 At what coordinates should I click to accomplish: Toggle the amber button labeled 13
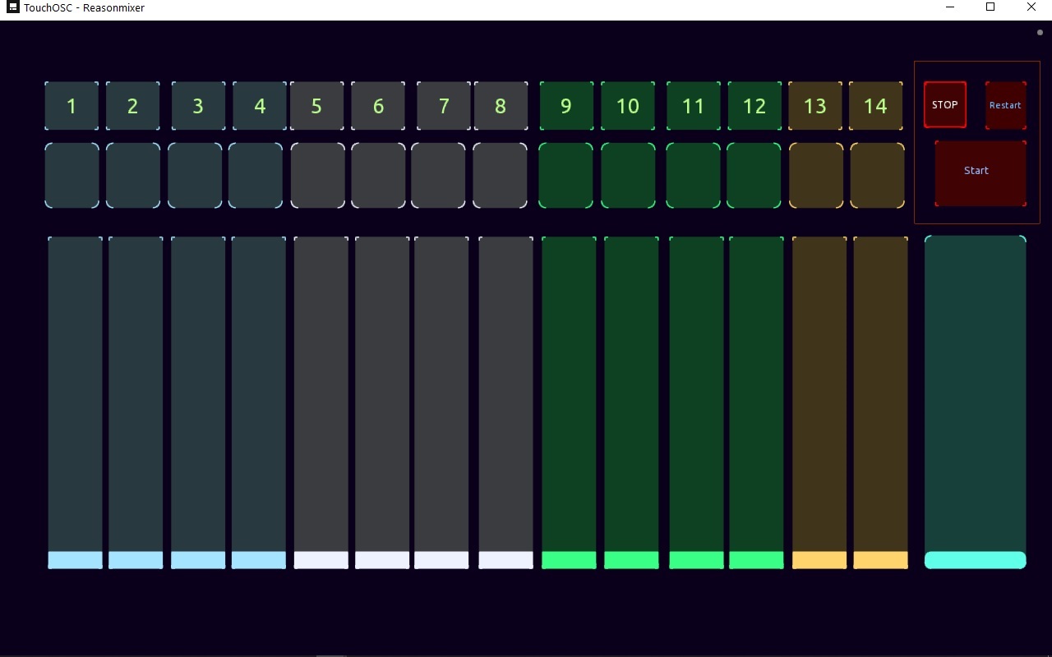click(x=815, y=106)
